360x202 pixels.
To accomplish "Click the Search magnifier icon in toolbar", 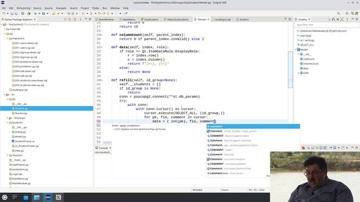I will pos(339,13).
